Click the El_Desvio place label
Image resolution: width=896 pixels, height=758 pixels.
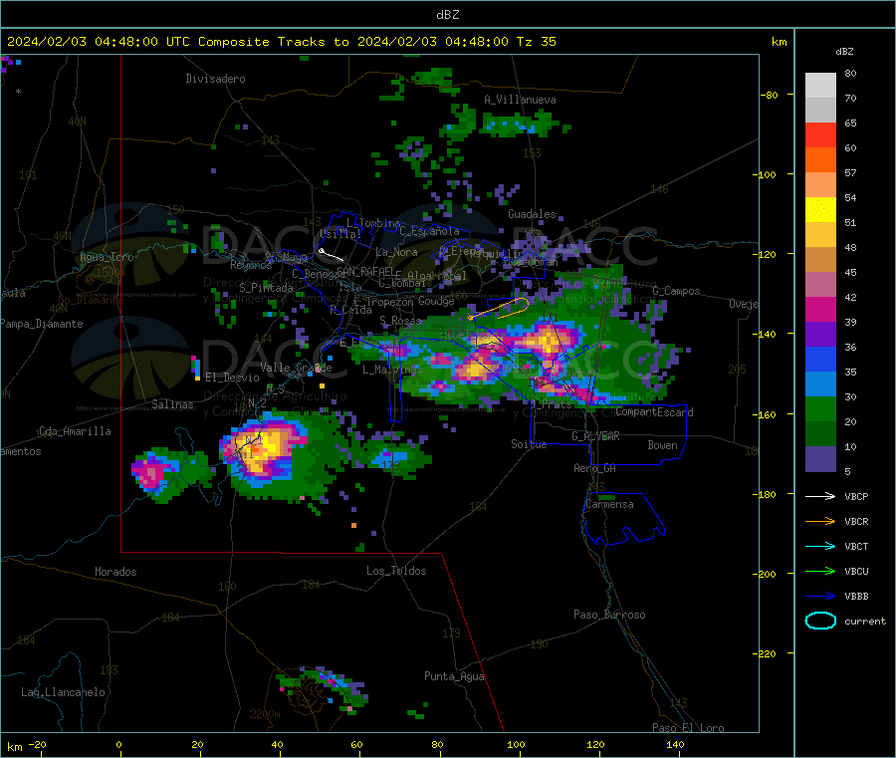click(232, 378)
